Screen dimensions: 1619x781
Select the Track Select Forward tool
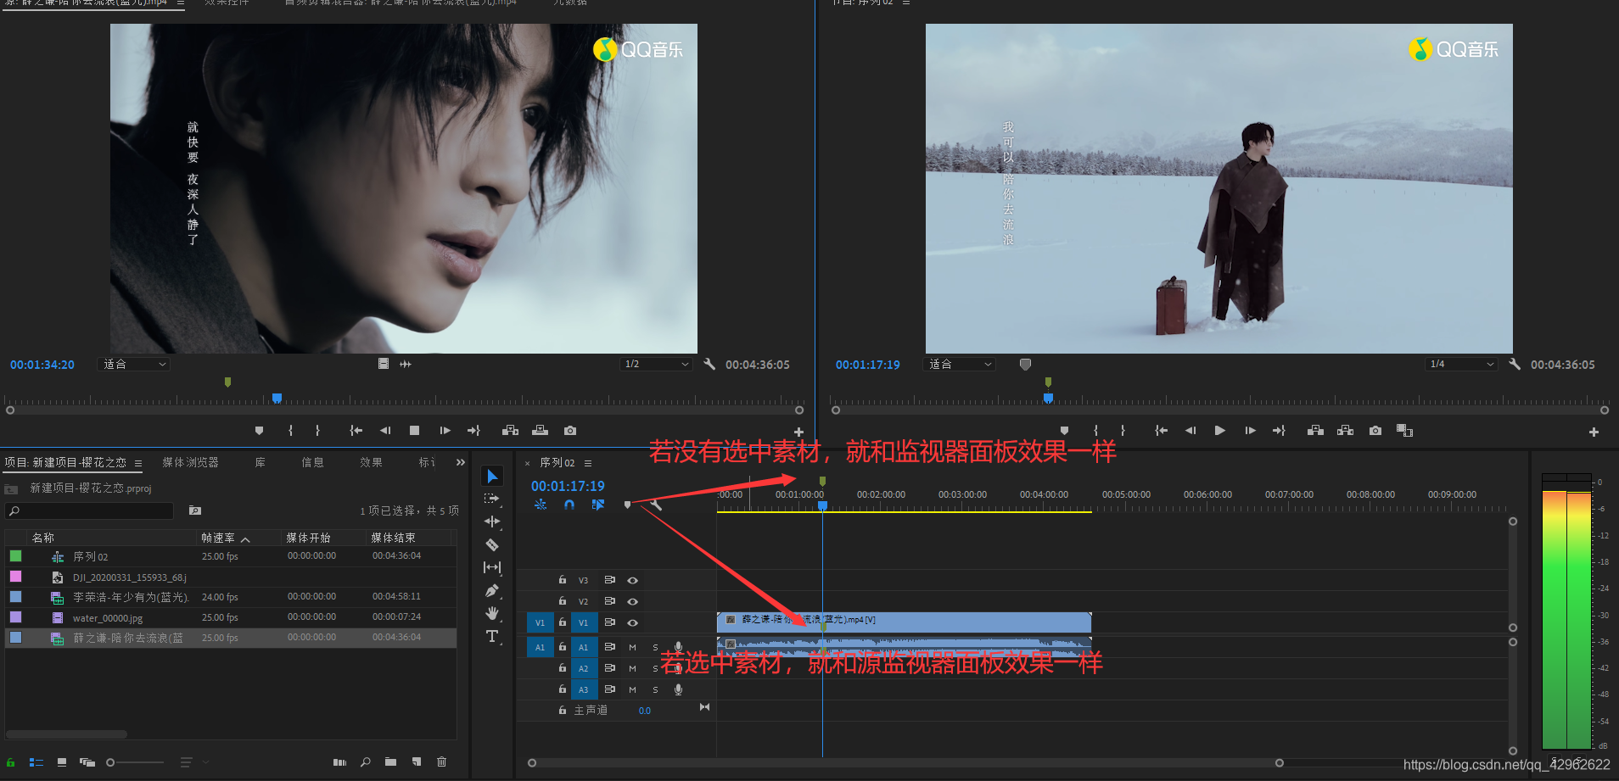(492, 499)
